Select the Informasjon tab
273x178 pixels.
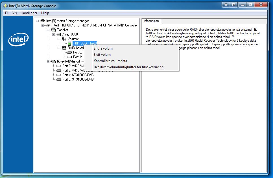point(151,21)
